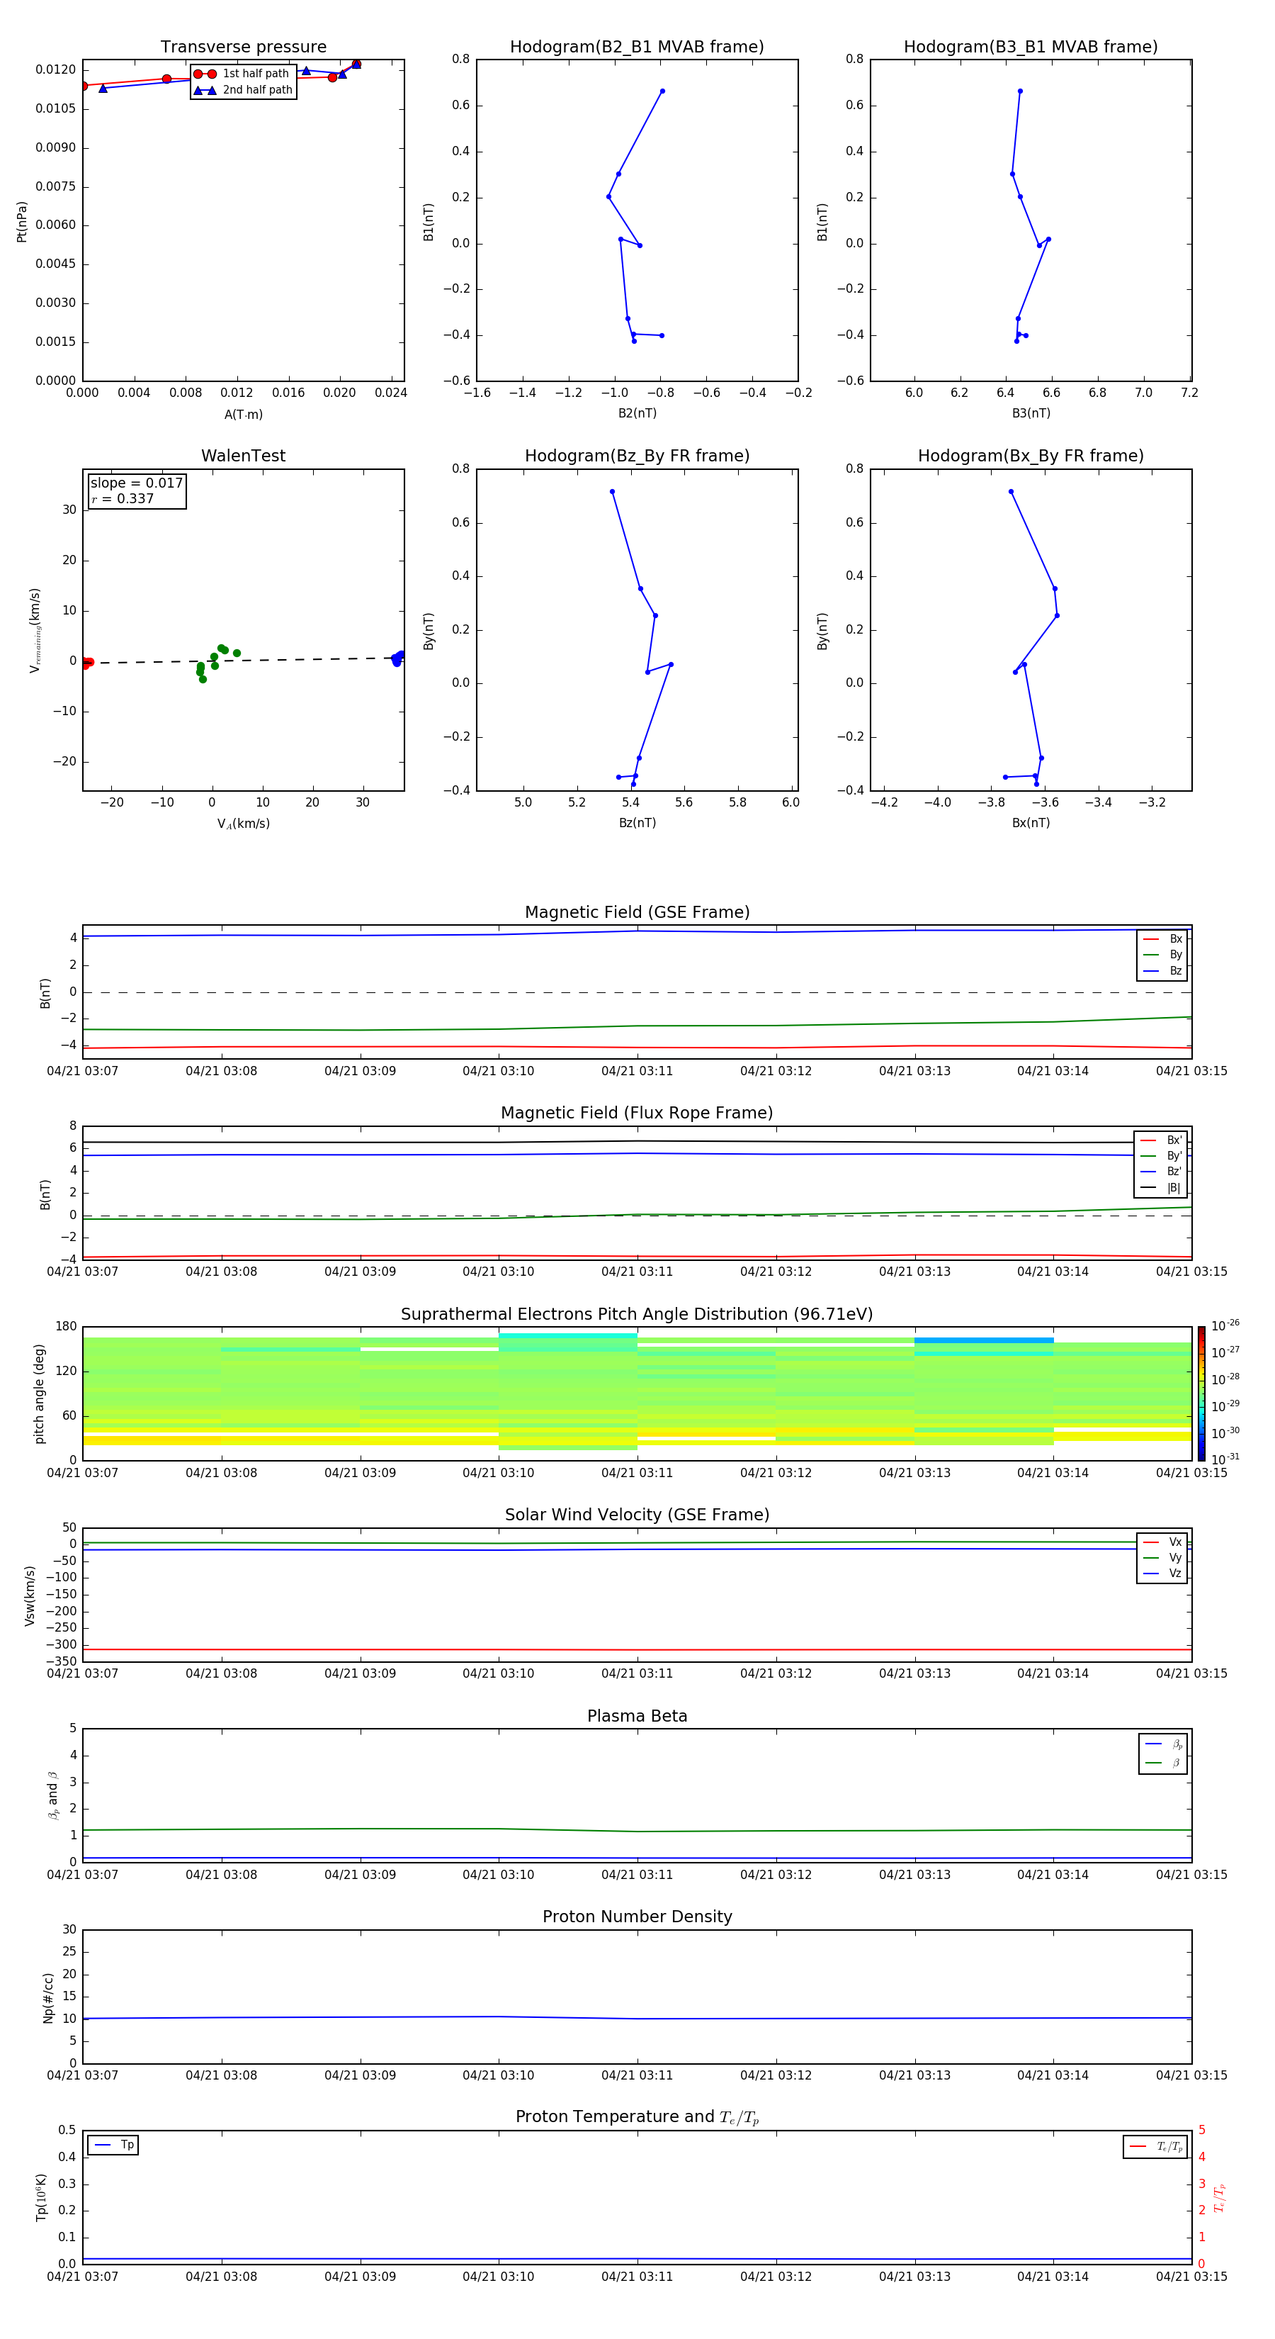Click the "Vsw(km/s)" y-axis label

pyautogui.click(x=30, y=1595)
